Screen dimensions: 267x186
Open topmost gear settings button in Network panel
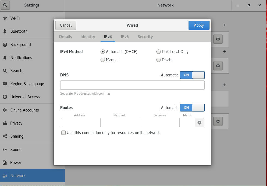[218, 39]
